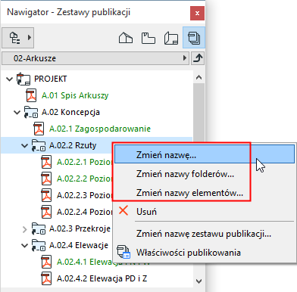
Task: Choose Zmień nazwę... from context menu
Action: (x=205, y=154)
